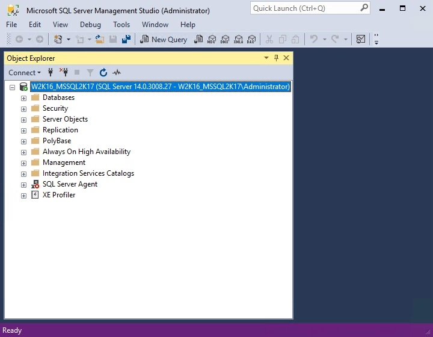
Task: Expand the SQL Server Agent node
Action: [x=23, y=185]
